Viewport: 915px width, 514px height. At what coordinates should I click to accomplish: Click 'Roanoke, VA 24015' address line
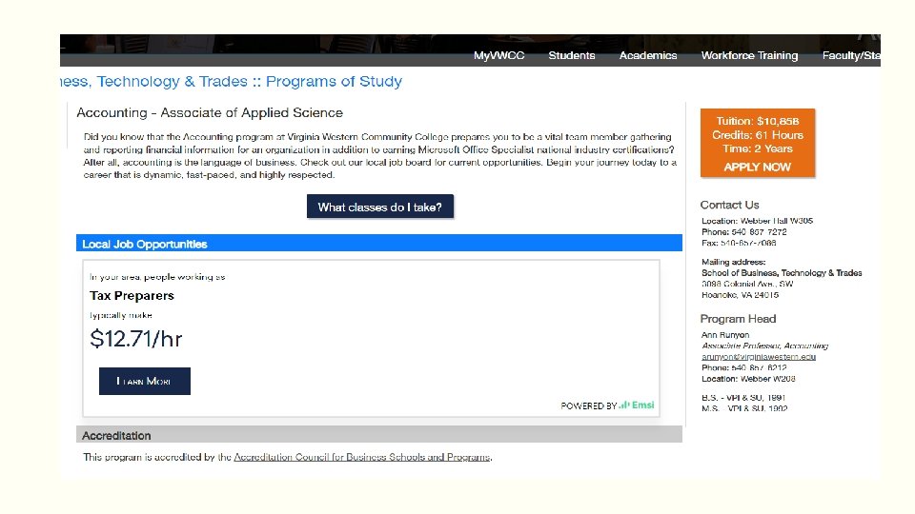[740, 295]
